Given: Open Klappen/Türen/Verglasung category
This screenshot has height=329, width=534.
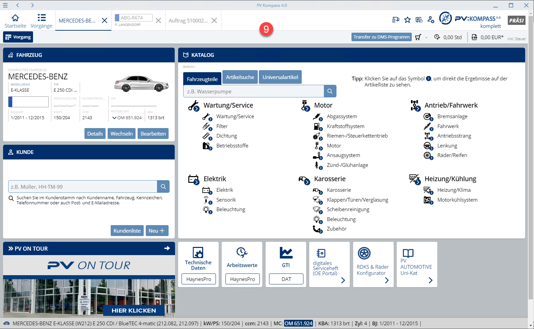Looking at the screenshot, I should click(358, 200).
